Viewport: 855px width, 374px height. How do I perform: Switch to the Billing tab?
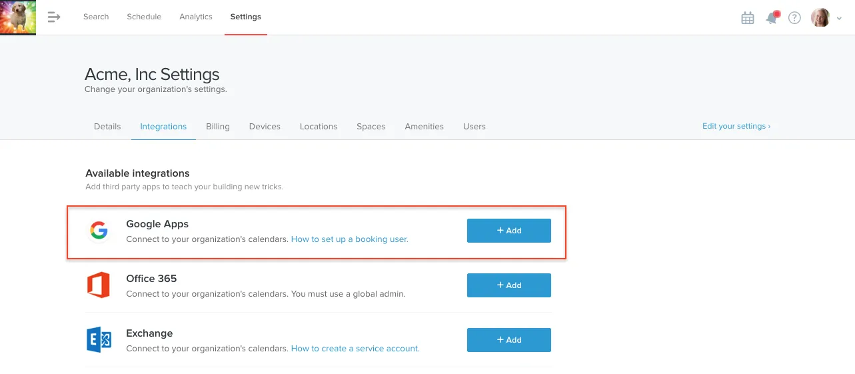(x=218, y=126)
